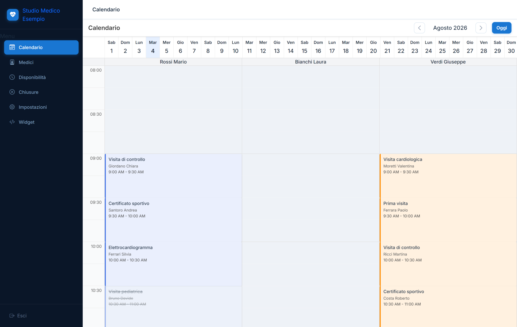517x327 pixels.
Task: Open the Widget menu item
Action: tap(41, 122)
